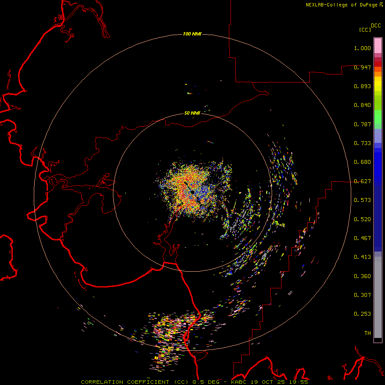Click the [CC] legend unit label
Image resolution: width=385 pixels, height=385 pixels.
365,30
